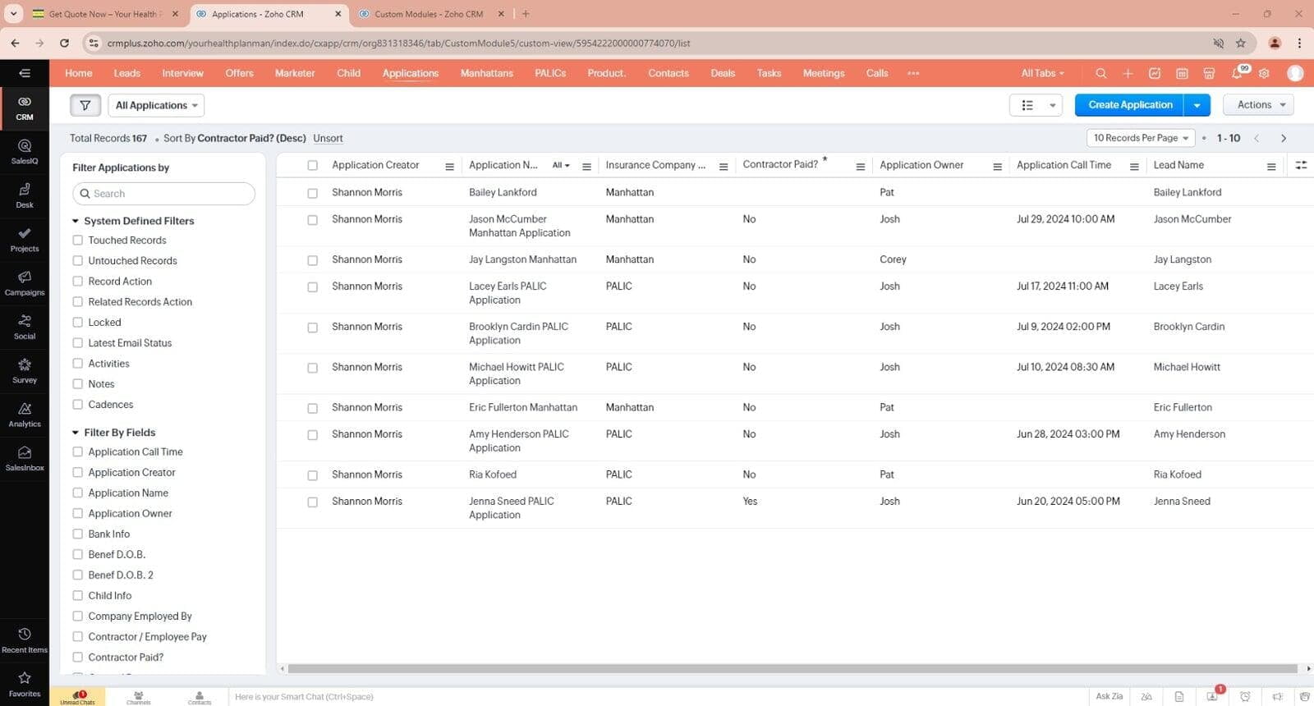Check the Record Action filter
Screen dimensions: 1314x706
[78, 282]
